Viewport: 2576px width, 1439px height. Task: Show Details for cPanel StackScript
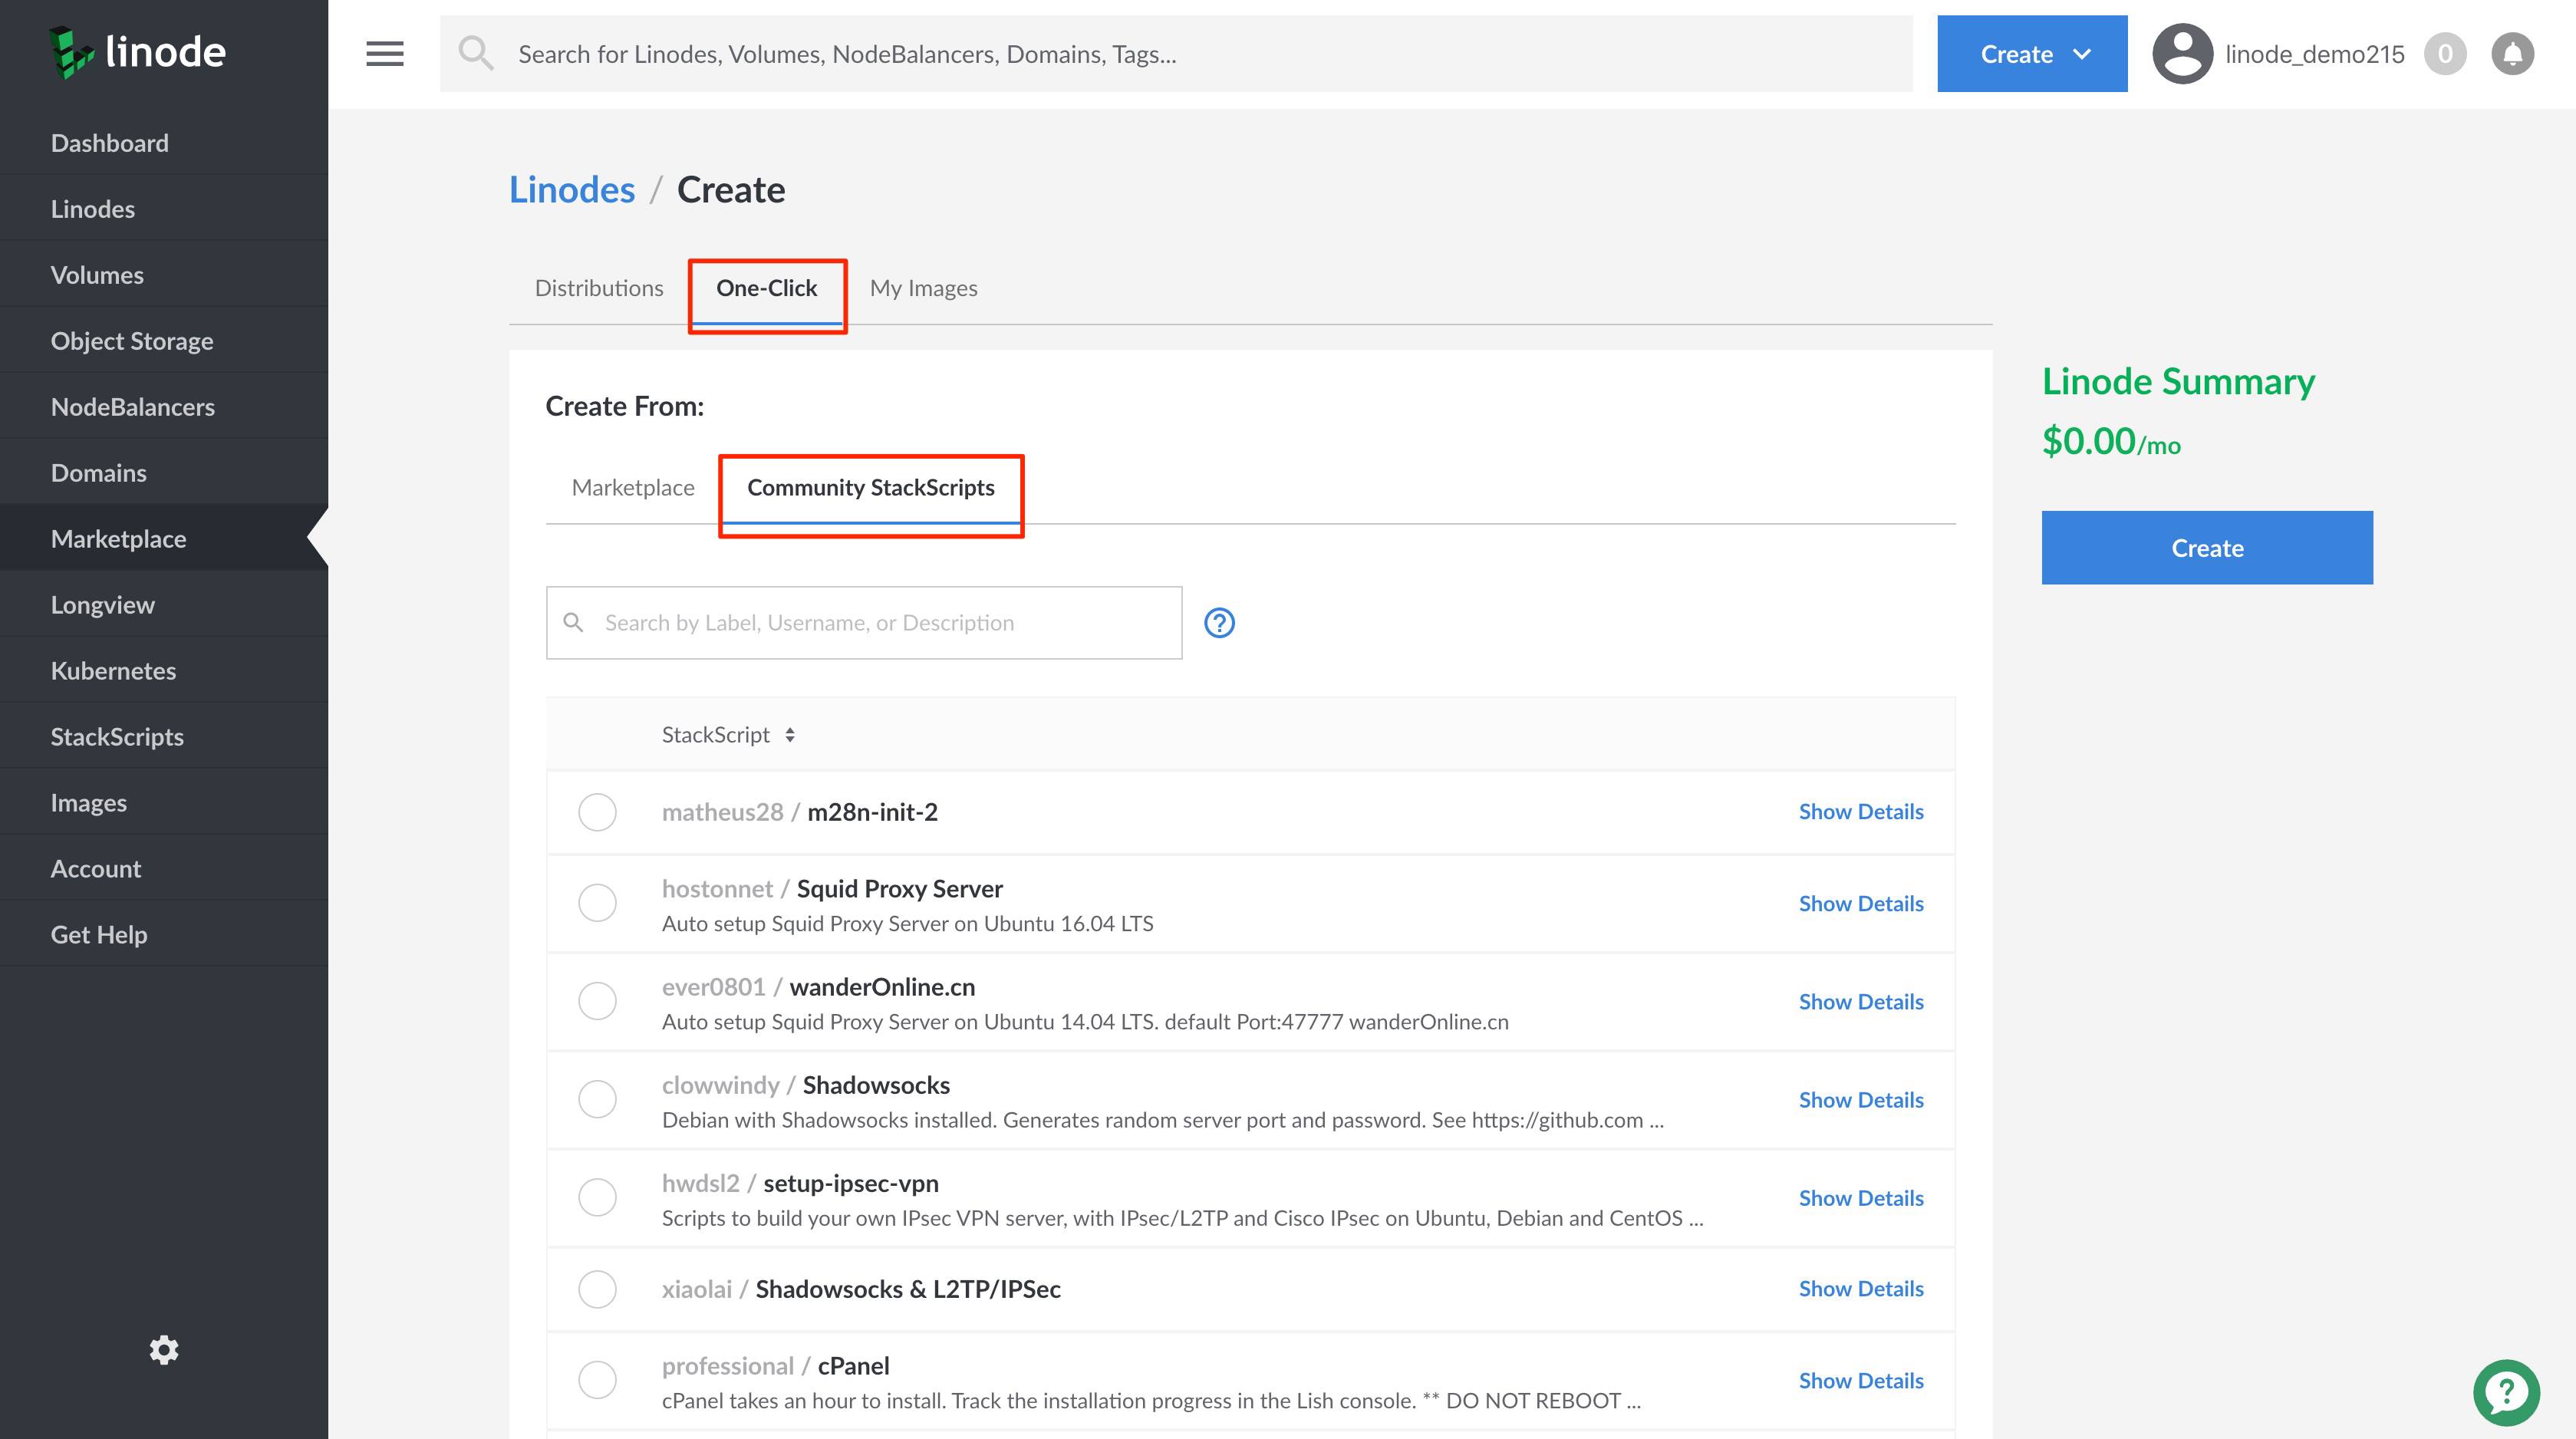pyautogui.click(x=1861, y=1379)
